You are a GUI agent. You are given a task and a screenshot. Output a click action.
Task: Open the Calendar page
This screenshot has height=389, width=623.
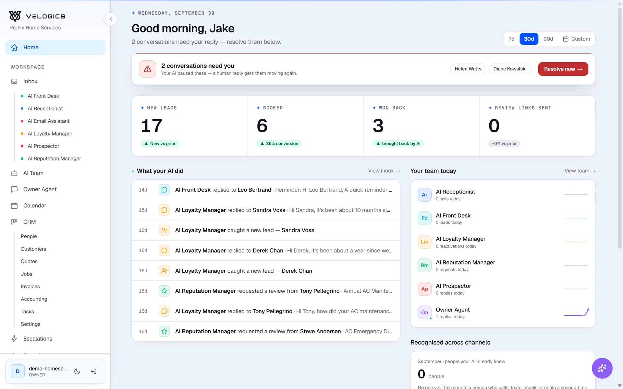tap(55, 206)
